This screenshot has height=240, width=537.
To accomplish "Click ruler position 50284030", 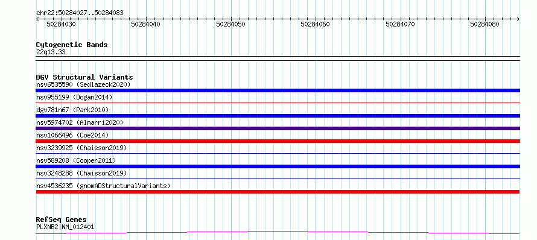I will pos(62,24).
